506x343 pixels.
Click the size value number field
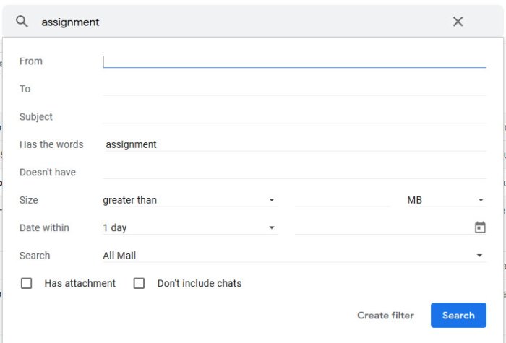[x=342, y=200]
